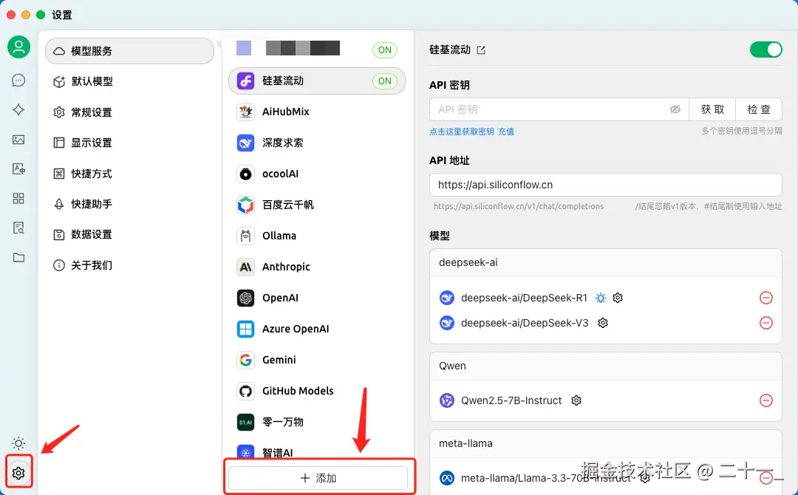Open settings gear for DeepSeek-R1 model
Screen dimensions: 798x495
[x=618, y=298]
